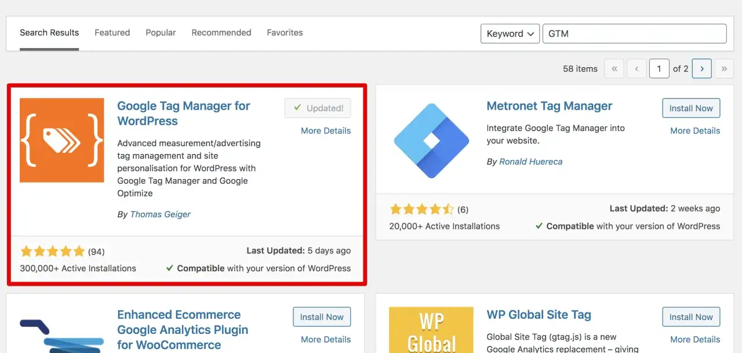Open the WP Global Site Tag plugin icon

pyautogui.click(x=431, y=330)
